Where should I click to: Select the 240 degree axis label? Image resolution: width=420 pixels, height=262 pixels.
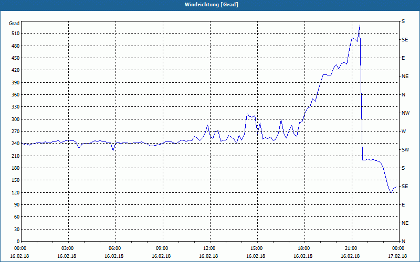point(16,144)
